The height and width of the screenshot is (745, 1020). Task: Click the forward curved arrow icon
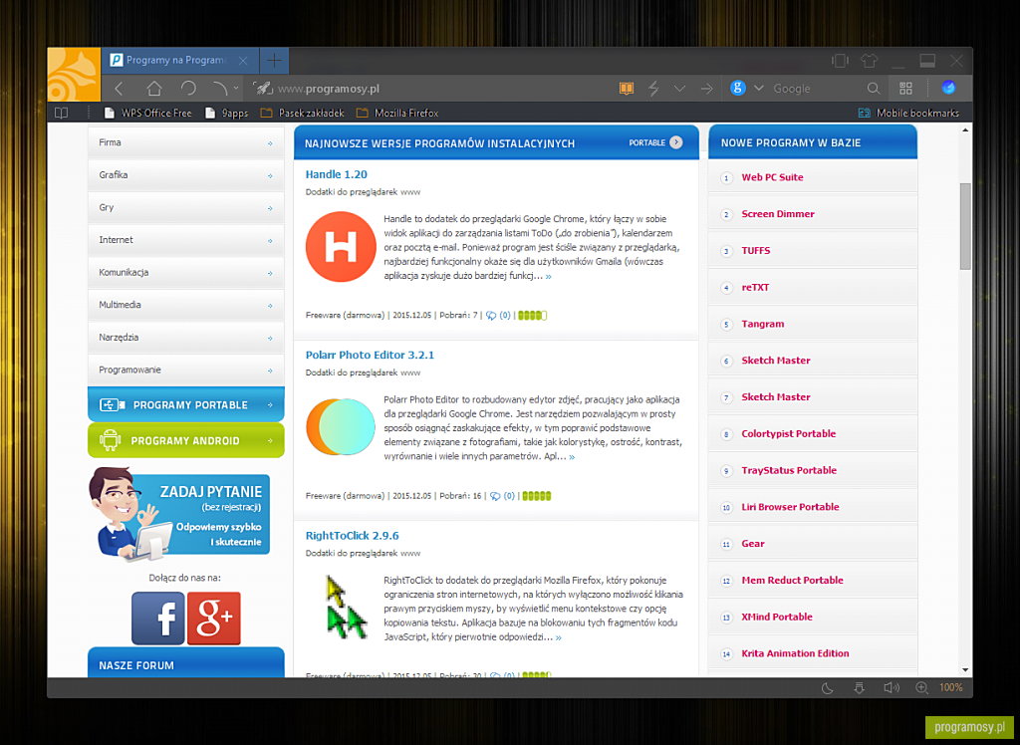[x=221, y=89]
